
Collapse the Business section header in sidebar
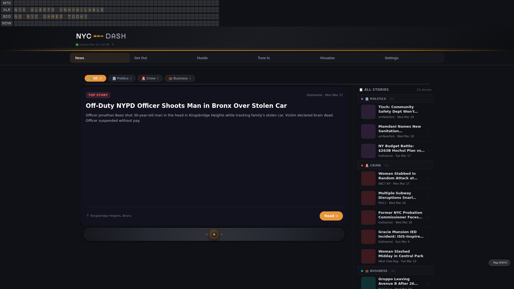(x=379, y=271)
